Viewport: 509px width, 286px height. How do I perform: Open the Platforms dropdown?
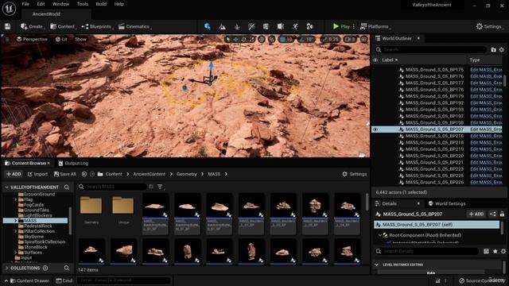(375, 26)
